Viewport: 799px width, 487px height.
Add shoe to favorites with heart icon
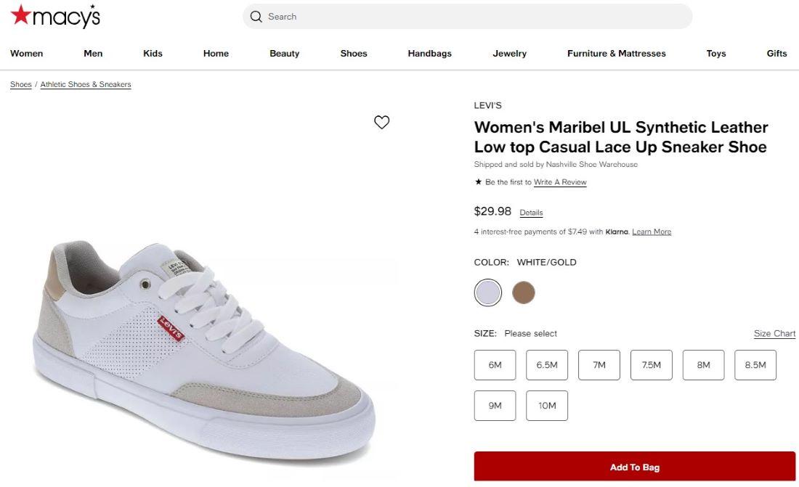point(381,122)
